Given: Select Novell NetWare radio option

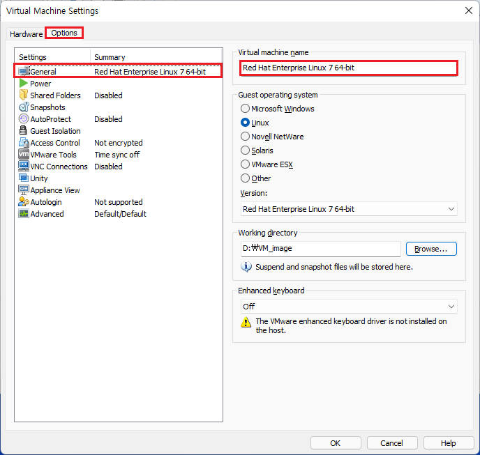Looking at the screenshot, I should tap(245, 137).
